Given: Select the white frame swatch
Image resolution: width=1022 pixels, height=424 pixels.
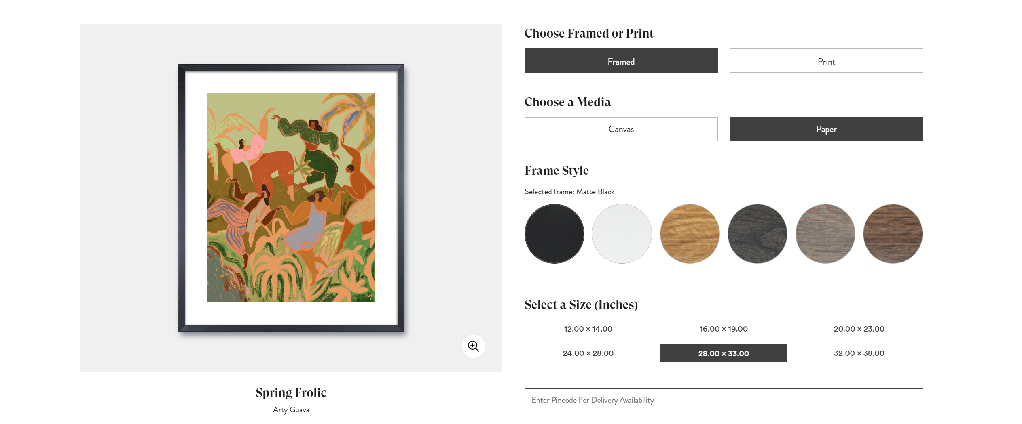Looking at the screenshot, I should [x=622, y=233].
